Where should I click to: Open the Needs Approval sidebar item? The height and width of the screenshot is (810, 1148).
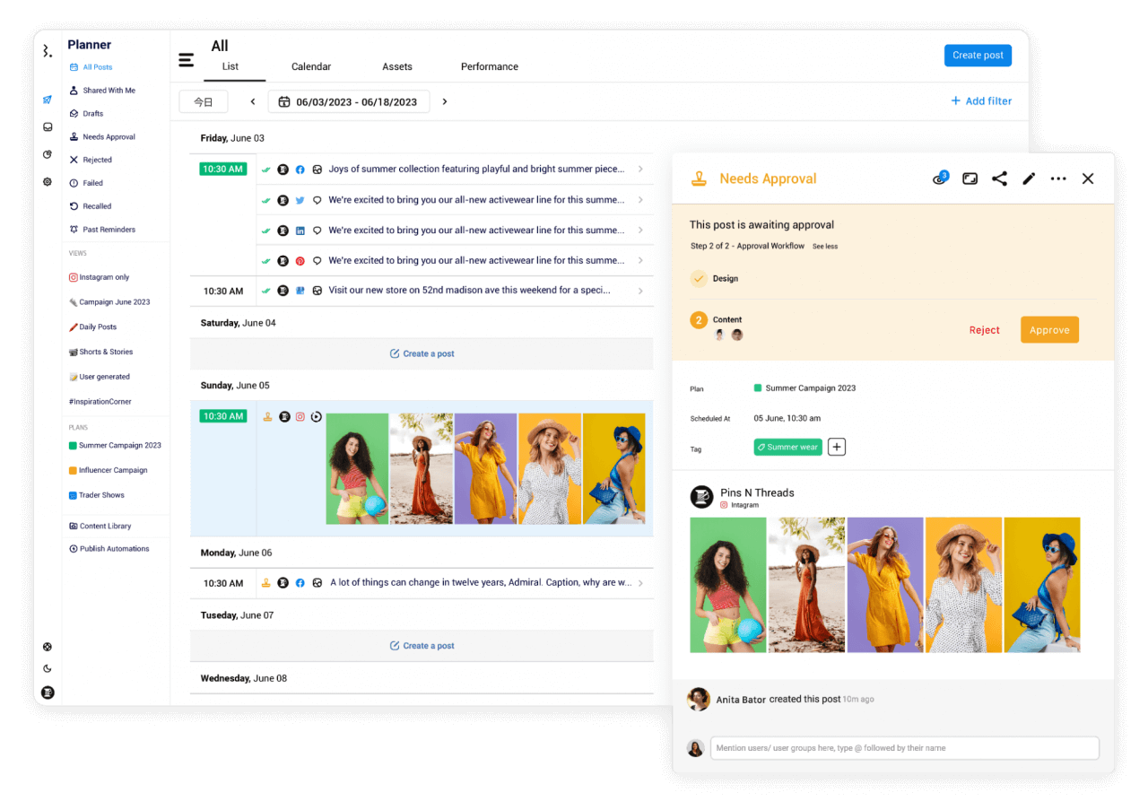pos(108,136)
